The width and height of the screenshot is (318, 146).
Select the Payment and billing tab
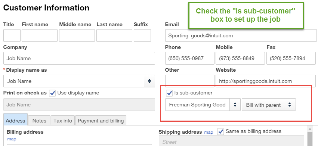coord(101,121)
